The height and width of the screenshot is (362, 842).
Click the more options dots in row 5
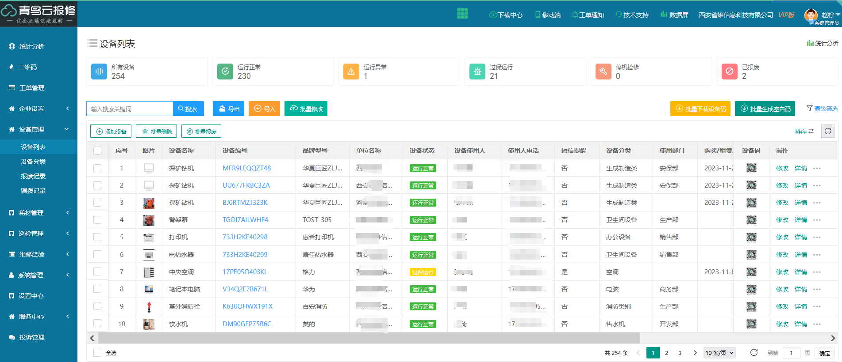point(817,238)
